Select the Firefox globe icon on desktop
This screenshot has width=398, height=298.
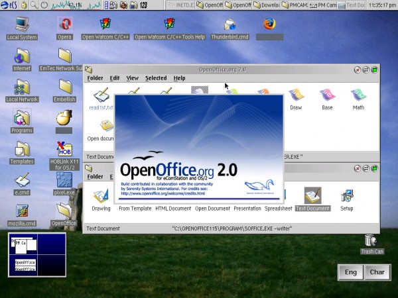point(269,24)
